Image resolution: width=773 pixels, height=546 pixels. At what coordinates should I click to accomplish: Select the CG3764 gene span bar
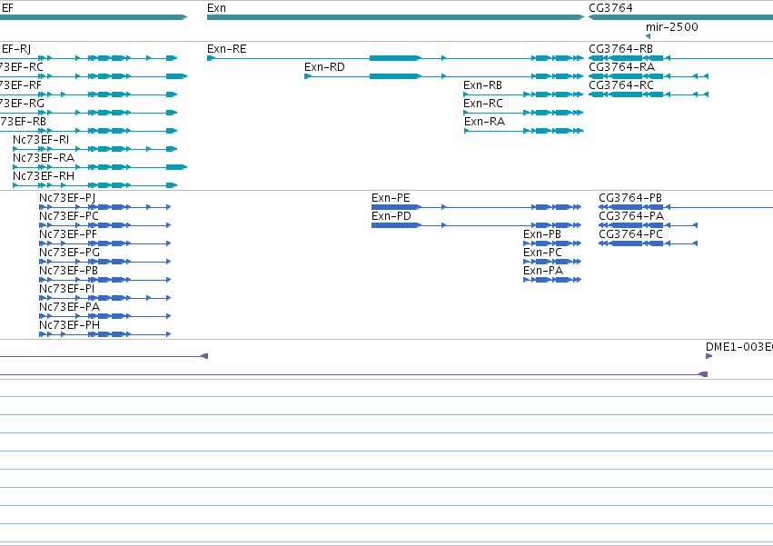click(681, 17)
